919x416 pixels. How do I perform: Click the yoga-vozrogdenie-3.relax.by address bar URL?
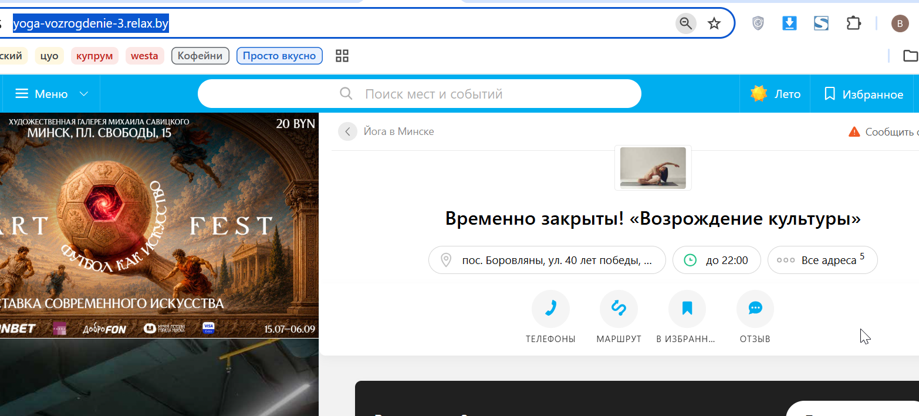tap(91, 23)
